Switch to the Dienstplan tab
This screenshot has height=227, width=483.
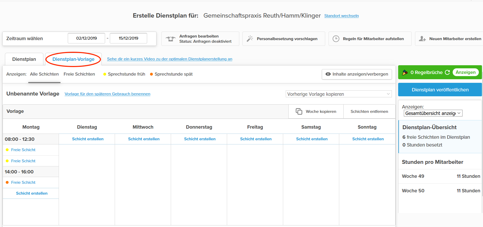pos(24,59)
